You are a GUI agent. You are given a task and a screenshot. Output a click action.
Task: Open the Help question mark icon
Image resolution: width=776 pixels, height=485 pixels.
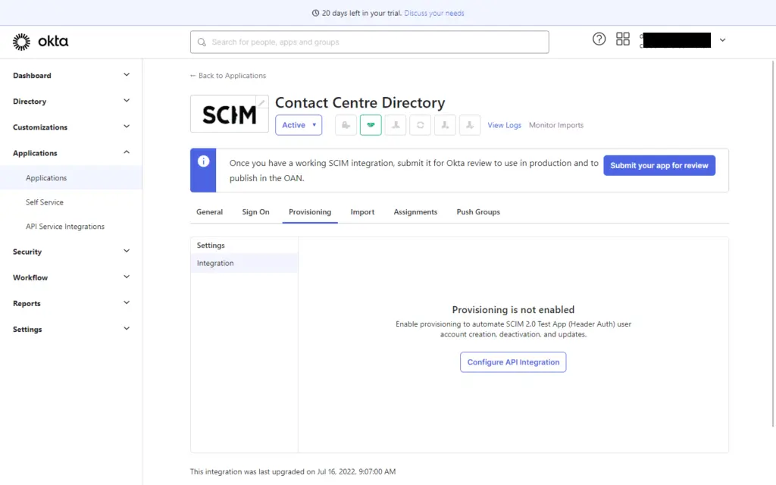pyautogui.click(x=599, y=39)
